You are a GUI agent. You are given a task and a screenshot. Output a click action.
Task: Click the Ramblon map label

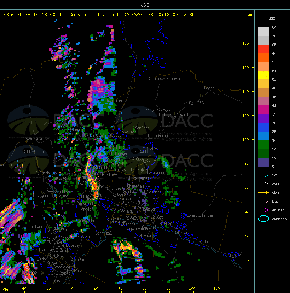pos(114,101)
